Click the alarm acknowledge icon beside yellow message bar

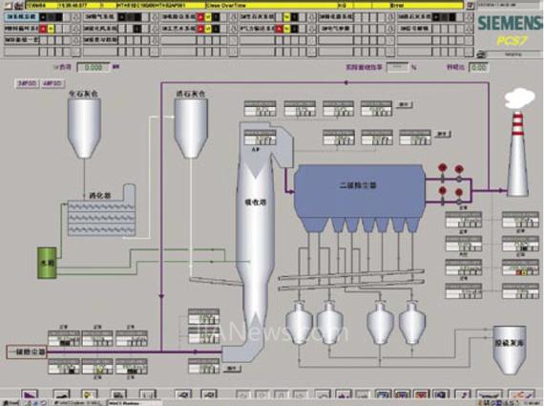471,6
